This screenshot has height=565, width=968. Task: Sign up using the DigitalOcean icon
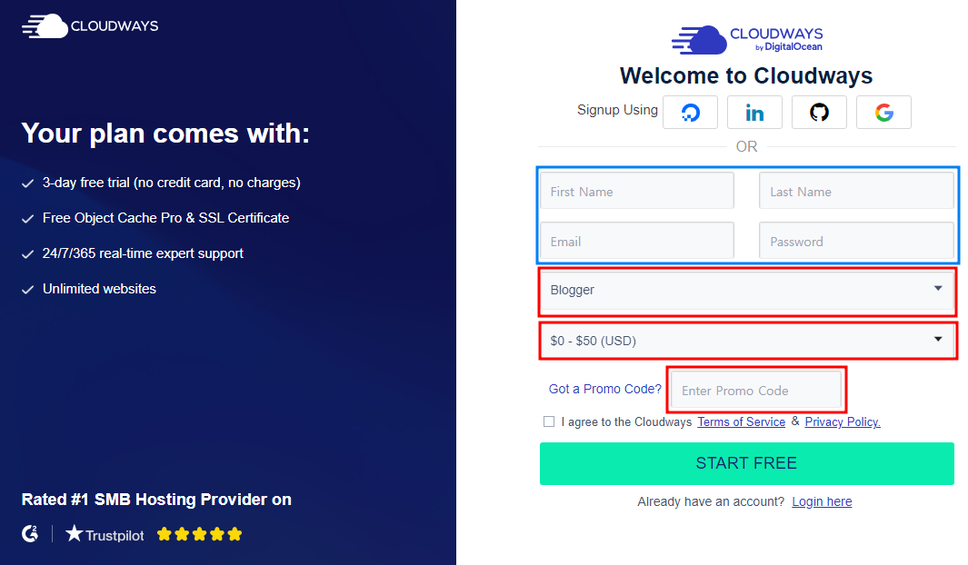pyautogui.click(x=690, y=113)
